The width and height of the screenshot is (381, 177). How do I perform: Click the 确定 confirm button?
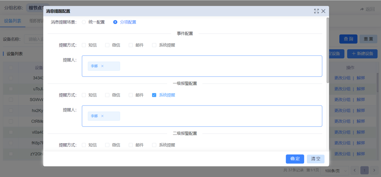tap(295, 159)
